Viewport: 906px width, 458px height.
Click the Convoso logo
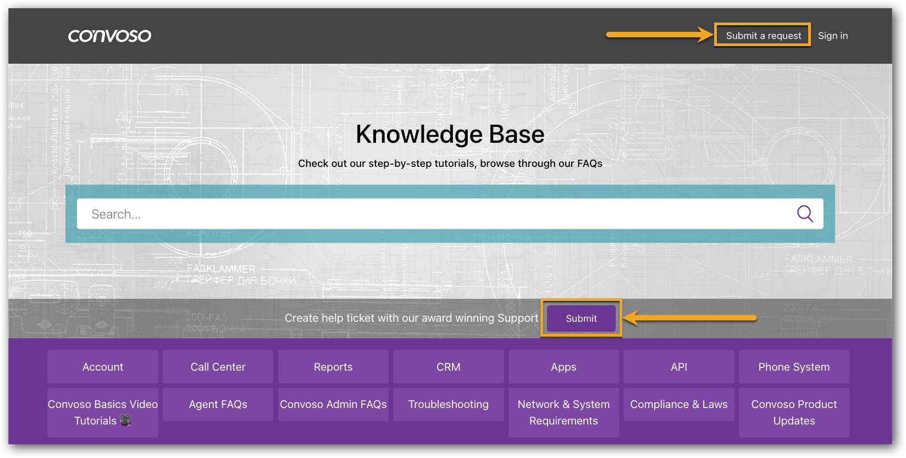(109, 36)
